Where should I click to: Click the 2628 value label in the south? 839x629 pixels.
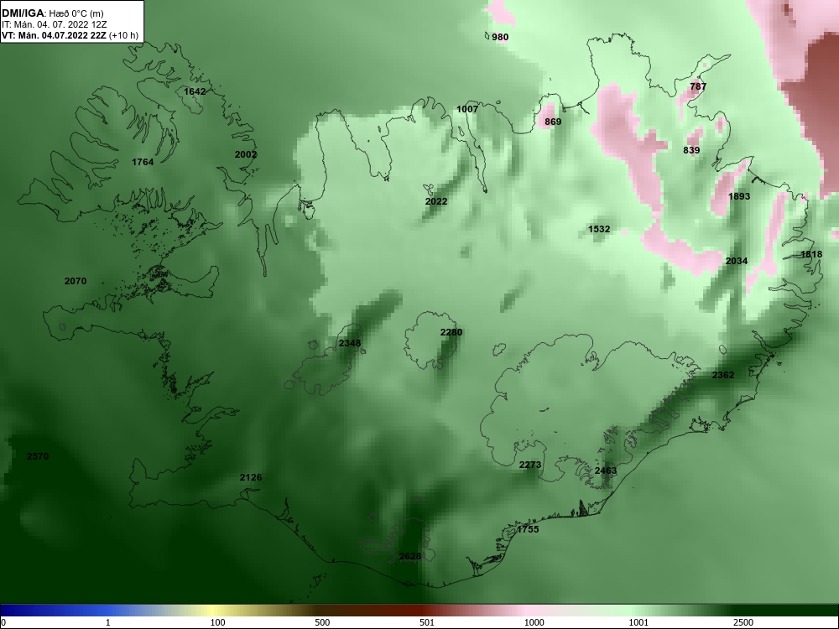click(x=410, y=556)
